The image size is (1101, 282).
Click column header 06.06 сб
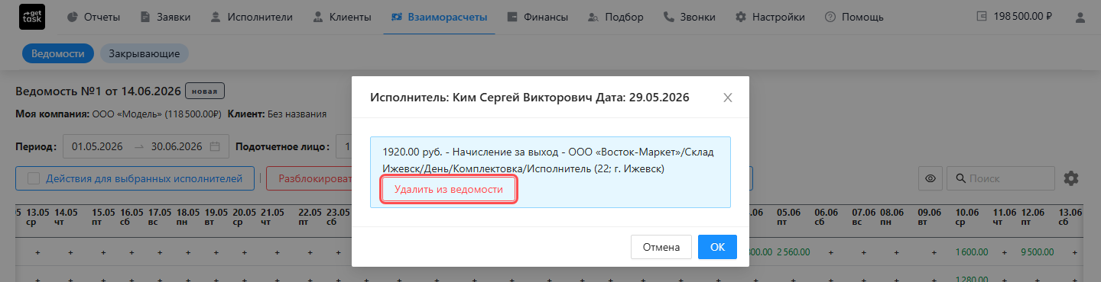tap(826, 217)
